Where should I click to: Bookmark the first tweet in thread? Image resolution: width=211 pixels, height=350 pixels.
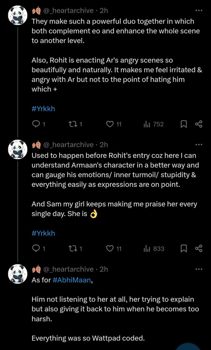(x=184, y=124)
